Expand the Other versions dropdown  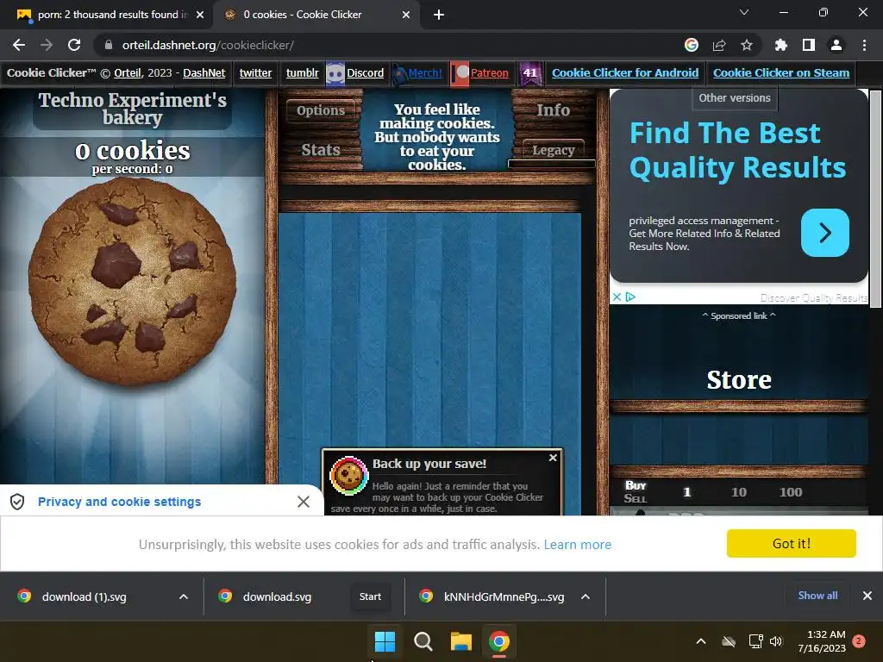click(x=735, y=98)
